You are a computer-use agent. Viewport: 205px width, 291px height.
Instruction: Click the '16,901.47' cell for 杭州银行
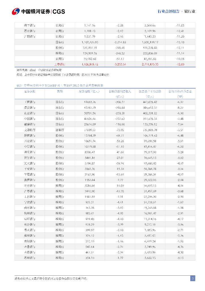[150, 213]
